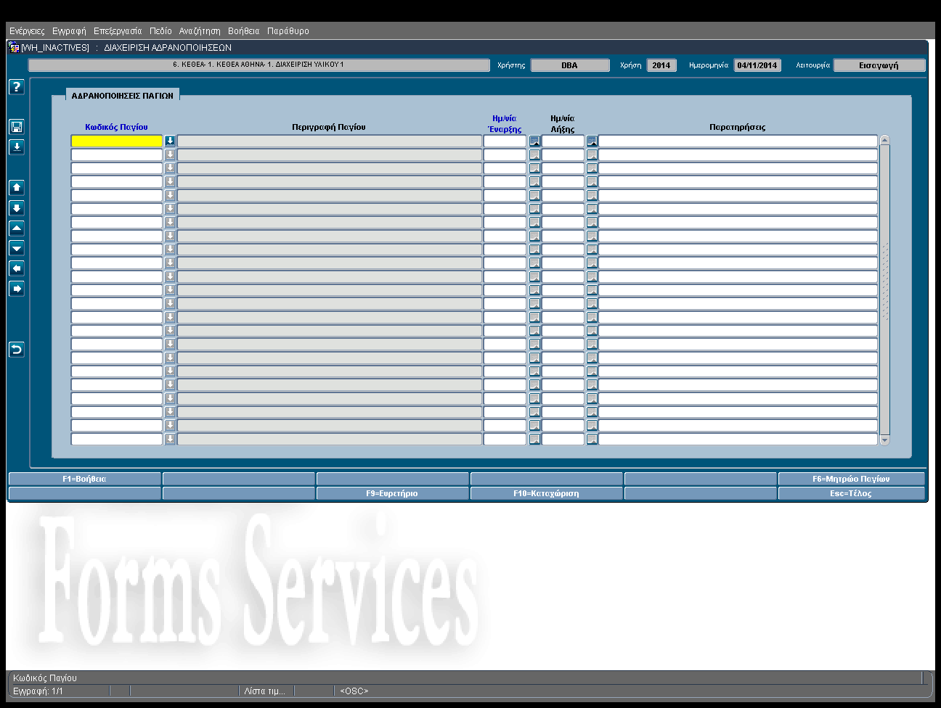Screen dimensions: 941x708
Task: Click the yellow Κωδικός Παγίου field in first row
Action: 117,141
